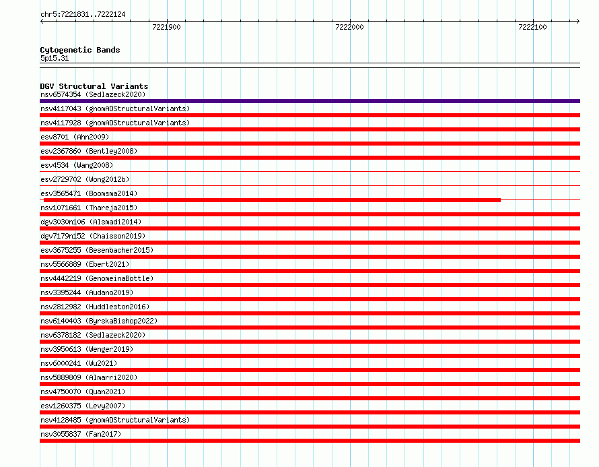Select nsv6000241 (Wu2021) variant
This screenshot has height=467, width=599.
point(79,363)
